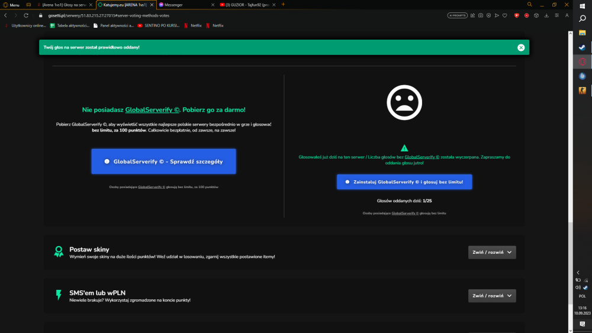Screen dimensions: 592x333
Task: Switch to the '[Arena 1vs1] Głosy na serw' tab
Action: (64, 5)
